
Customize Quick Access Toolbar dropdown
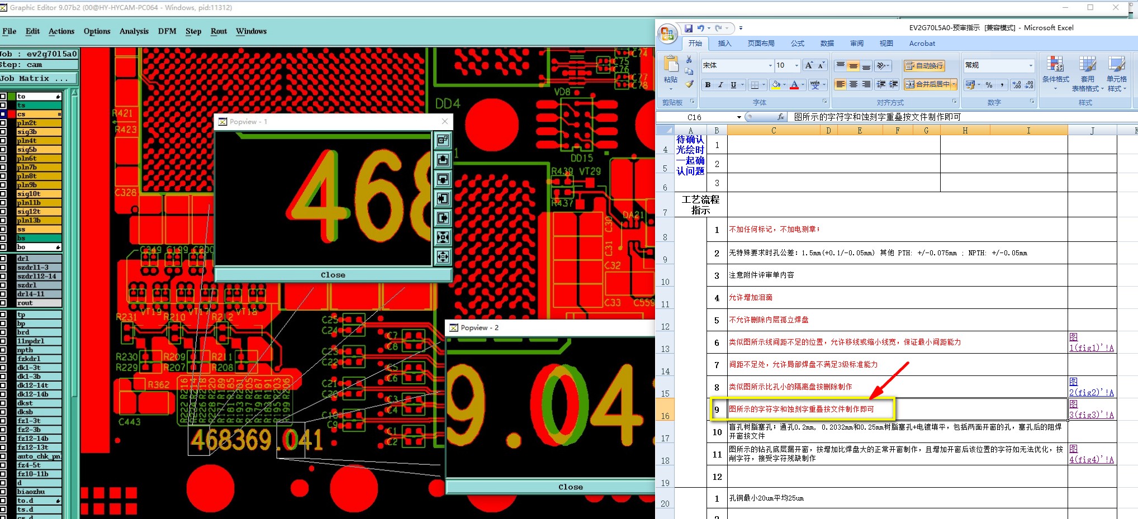tap(741, 28)
